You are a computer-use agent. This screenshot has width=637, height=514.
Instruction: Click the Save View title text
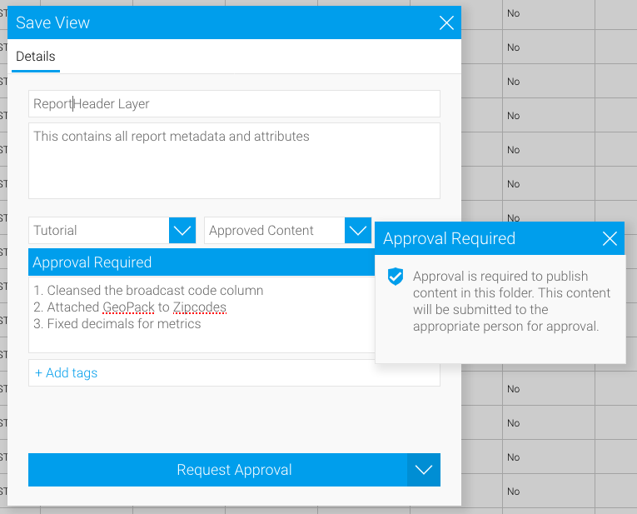point(52,22)
